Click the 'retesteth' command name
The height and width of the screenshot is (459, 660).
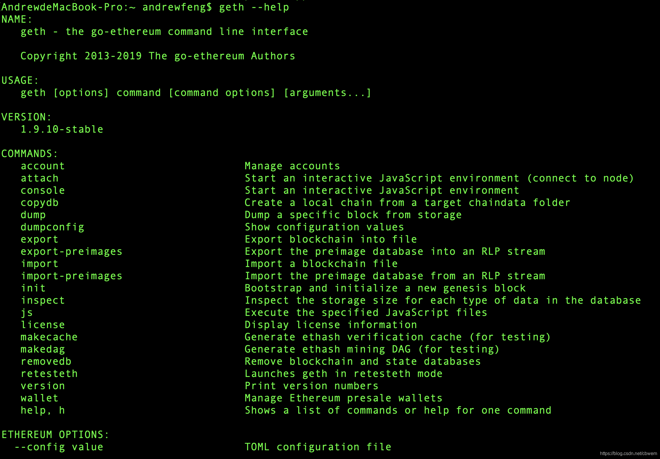pos(49,373)
